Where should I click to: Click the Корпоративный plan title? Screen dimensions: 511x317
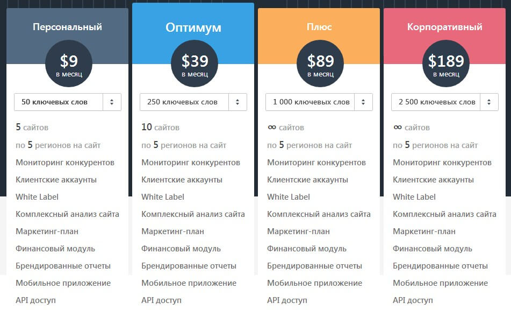pyautogui.click(x=444, y=27)
